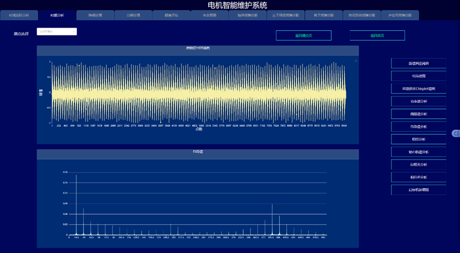Open the 轴心轨迹分析 view
The width and height of the screenshot is (460, 253).
(419, 152)
